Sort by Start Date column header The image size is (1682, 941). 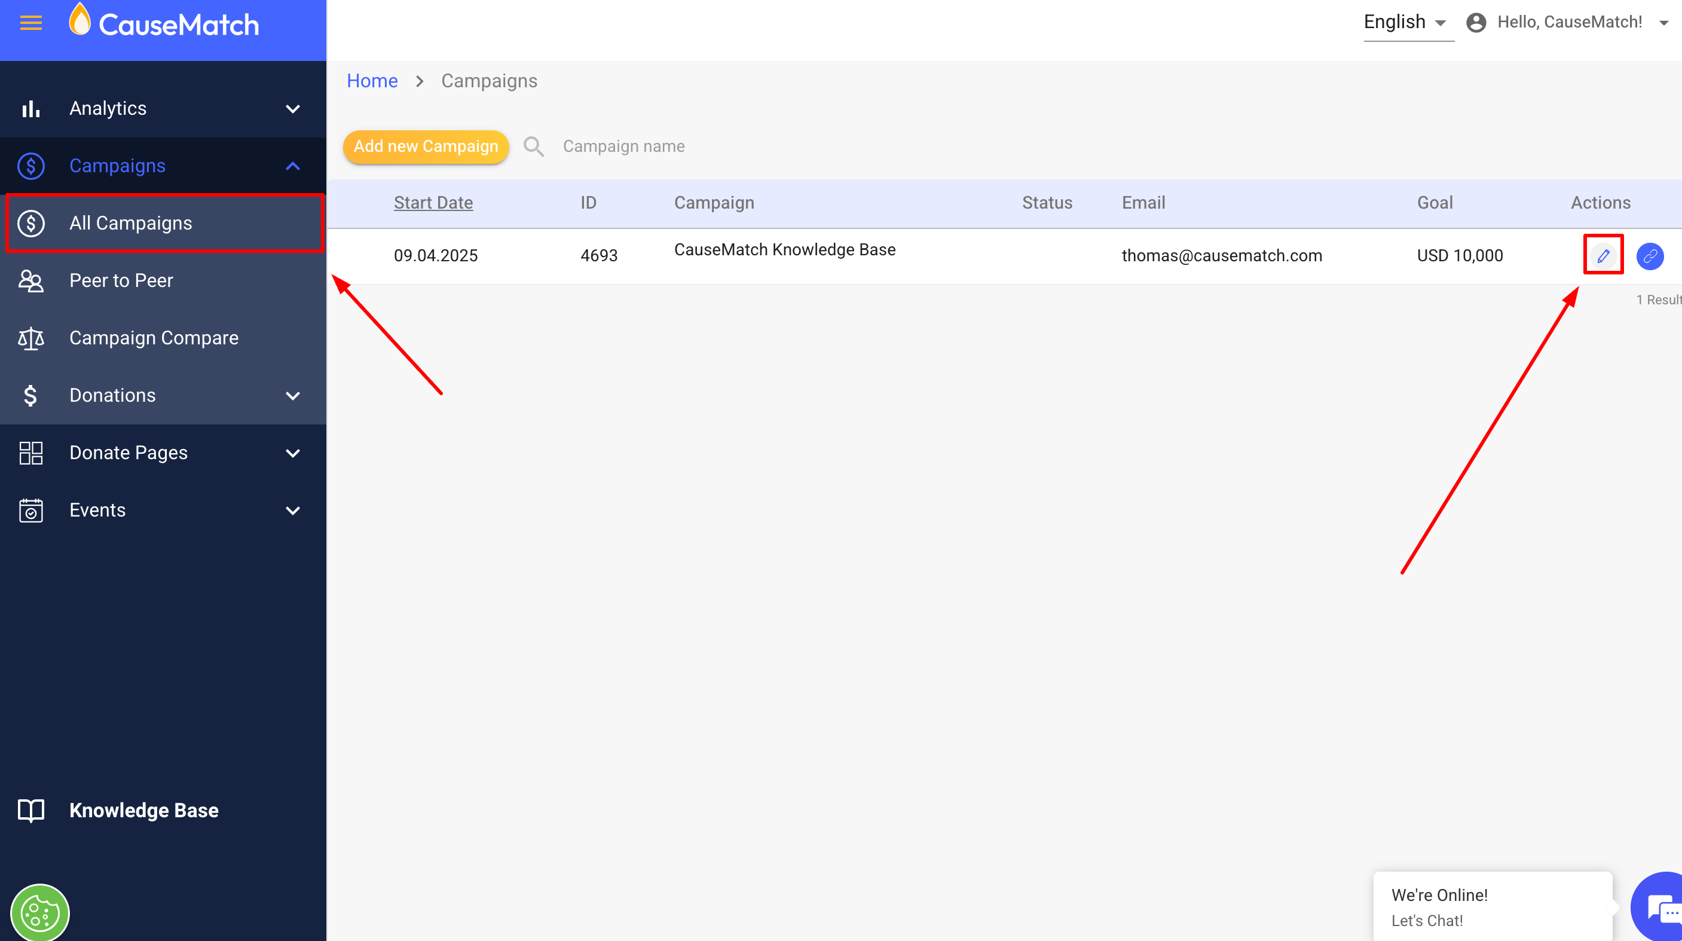coord(433,203)
